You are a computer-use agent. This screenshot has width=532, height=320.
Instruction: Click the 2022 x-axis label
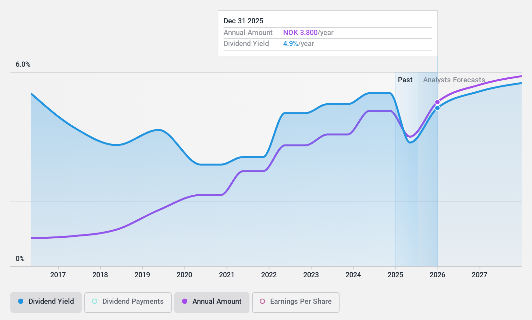tap(269, 275)
